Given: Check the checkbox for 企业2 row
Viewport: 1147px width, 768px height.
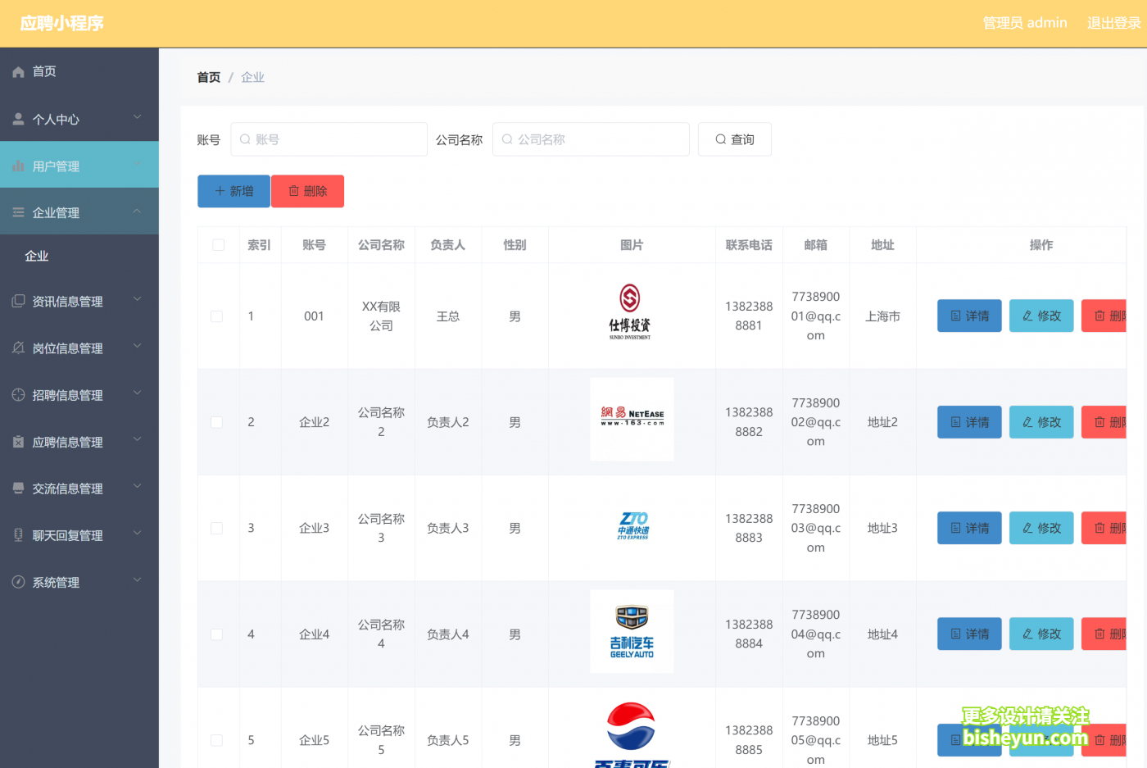Looking at the screenshot, I should pos(217,422).
